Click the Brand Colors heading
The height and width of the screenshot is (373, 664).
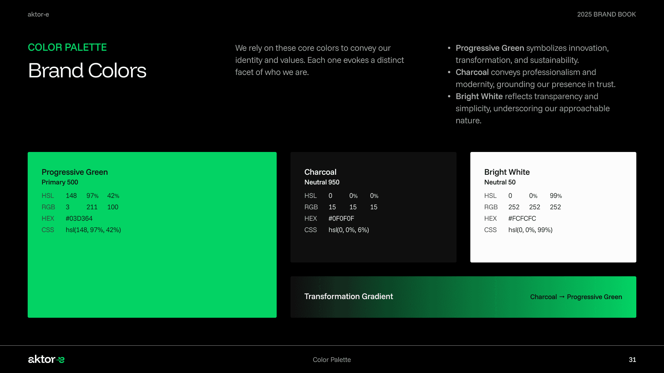(x=87, y=70)
